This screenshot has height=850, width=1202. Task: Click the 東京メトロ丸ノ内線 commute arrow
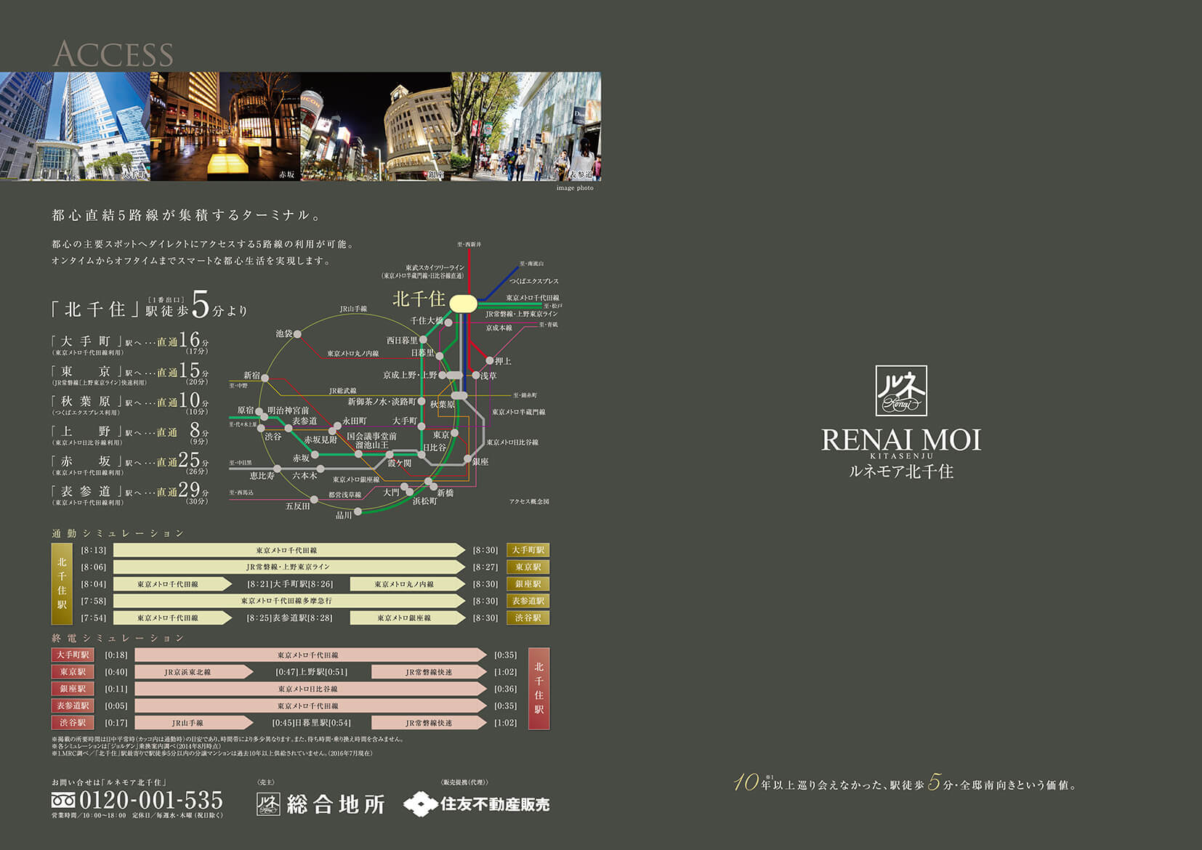point(407,583)
